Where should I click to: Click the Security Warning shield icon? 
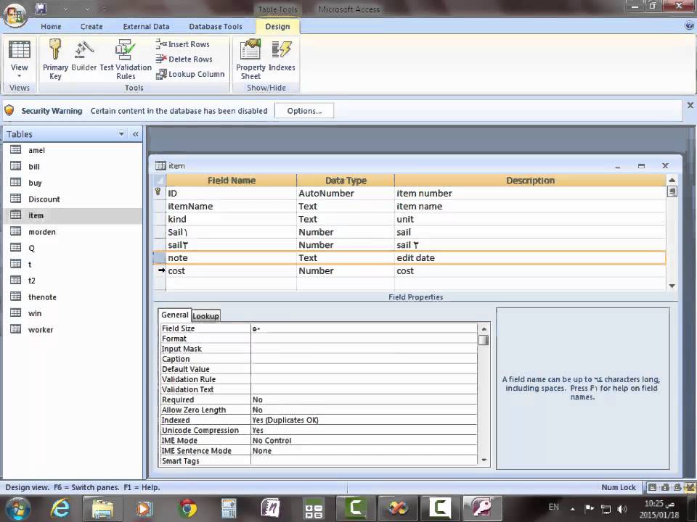point(9,110)
